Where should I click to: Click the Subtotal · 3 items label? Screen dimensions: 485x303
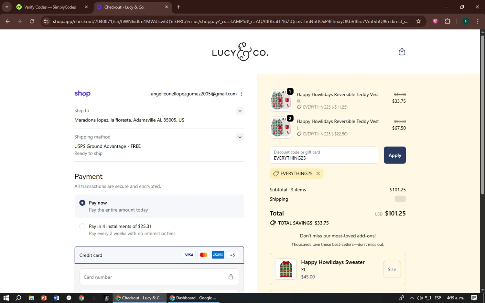tap(288, 190)
